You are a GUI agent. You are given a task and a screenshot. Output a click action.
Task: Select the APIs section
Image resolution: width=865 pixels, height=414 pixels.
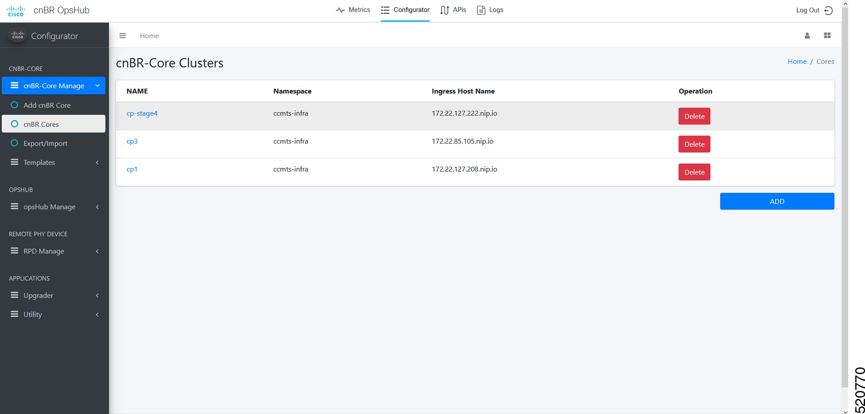pos(453,10)
